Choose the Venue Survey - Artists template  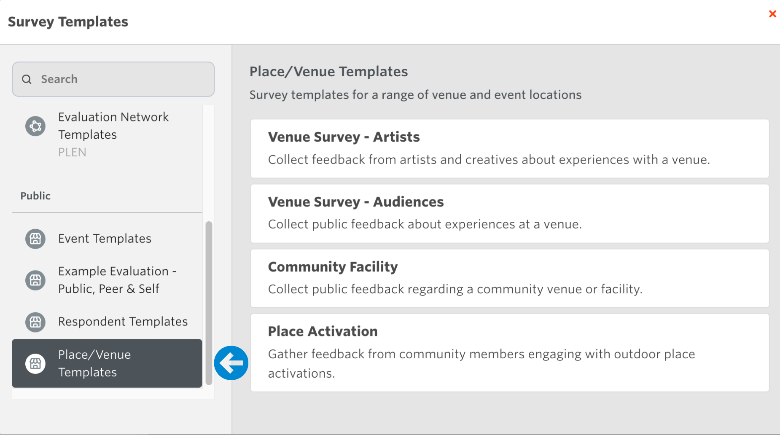click(x=509, y=148)
